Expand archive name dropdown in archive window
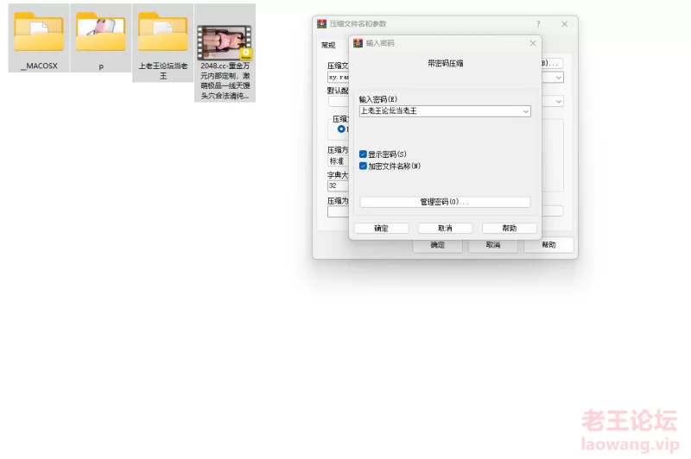Image resolution: width=691 pixels, height=459 pixels. click(558, 78)
